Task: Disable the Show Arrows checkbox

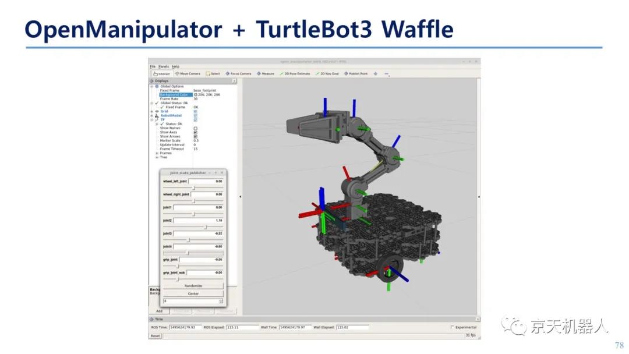Action: pyautogui.click(x=195, y=136)
